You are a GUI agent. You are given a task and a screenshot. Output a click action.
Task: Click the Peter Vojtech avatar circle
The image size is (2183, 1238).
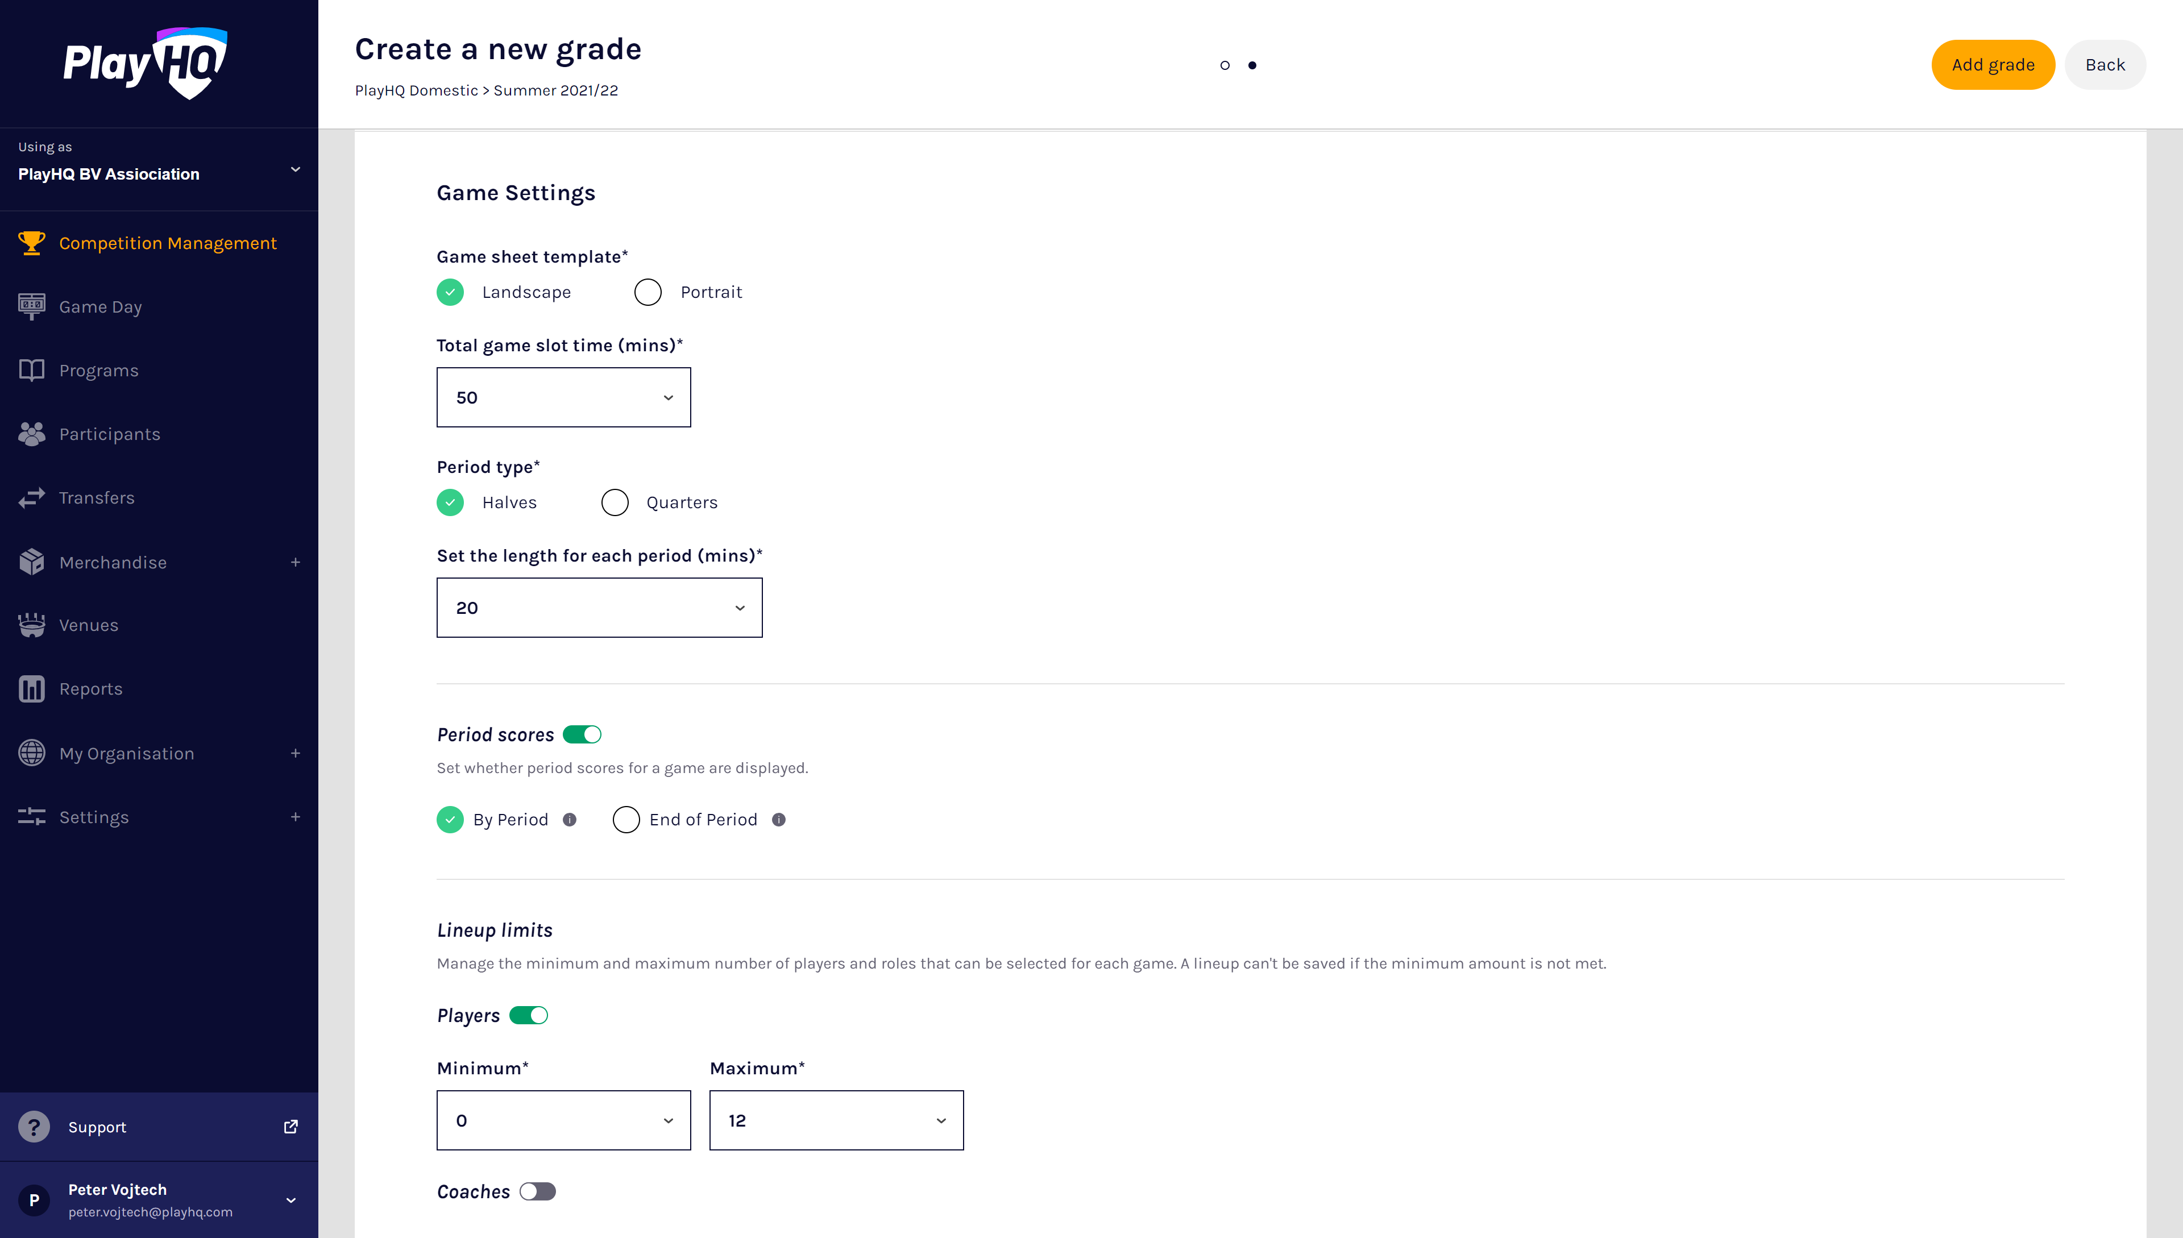point(34,1200)
